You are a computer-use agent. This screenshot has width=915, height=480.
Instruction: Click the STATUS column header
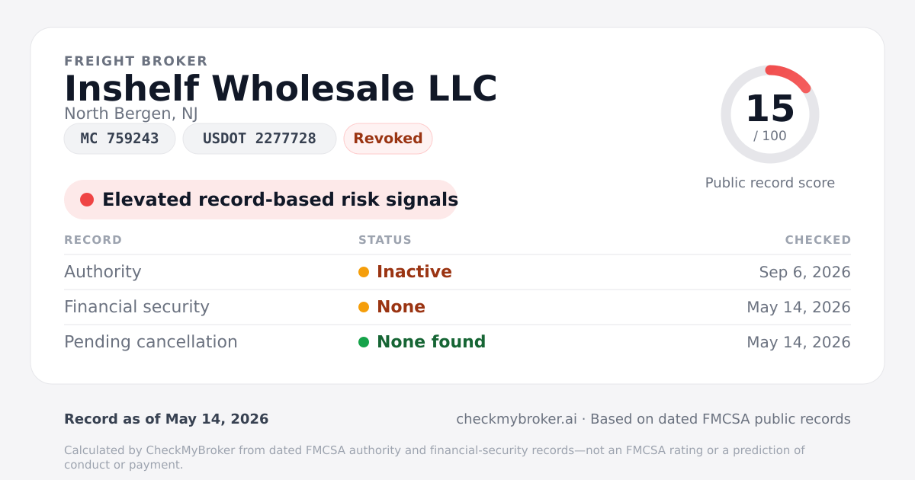(x=385, y=240)
